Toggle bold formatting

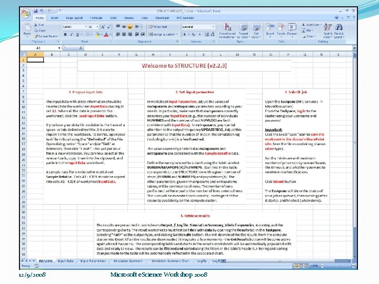65,35
